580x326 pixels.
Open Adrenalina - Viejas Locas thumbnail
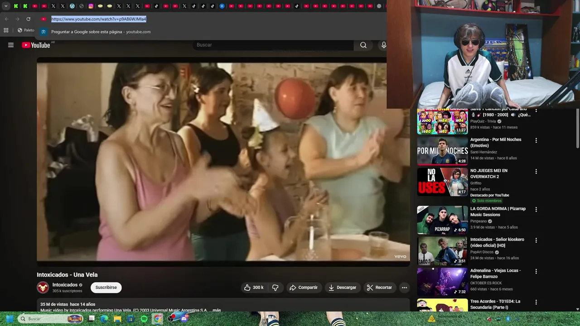coord(442,282)
